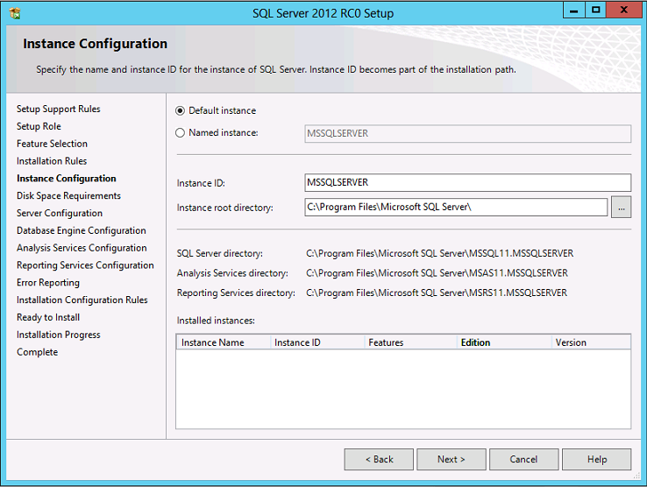Select the Named instance radio button
The image size is (647, 487).
click(180, 133)
